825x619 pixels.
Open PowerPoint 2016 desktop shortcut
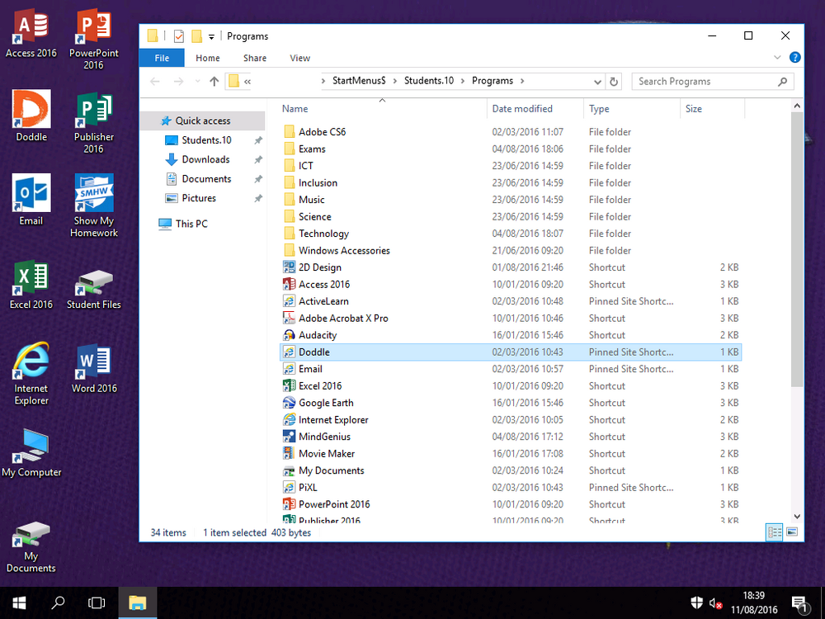pyautogui.click(x=94, y=39)
